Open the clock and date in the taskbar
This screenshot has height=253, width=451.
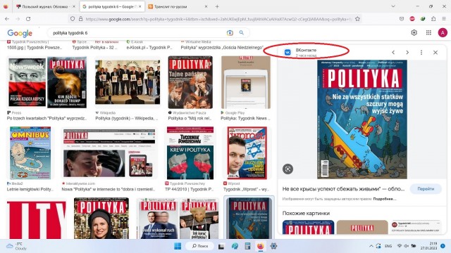coord(428,246)
